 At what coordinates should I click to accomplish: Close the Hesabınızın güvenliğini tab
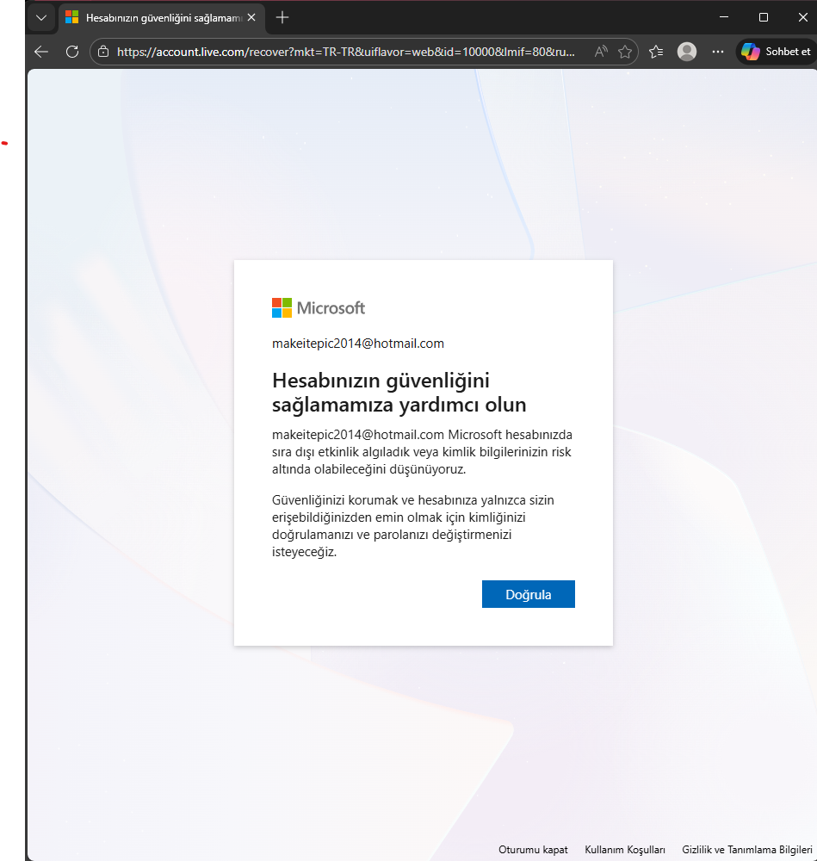pos(251,17)
